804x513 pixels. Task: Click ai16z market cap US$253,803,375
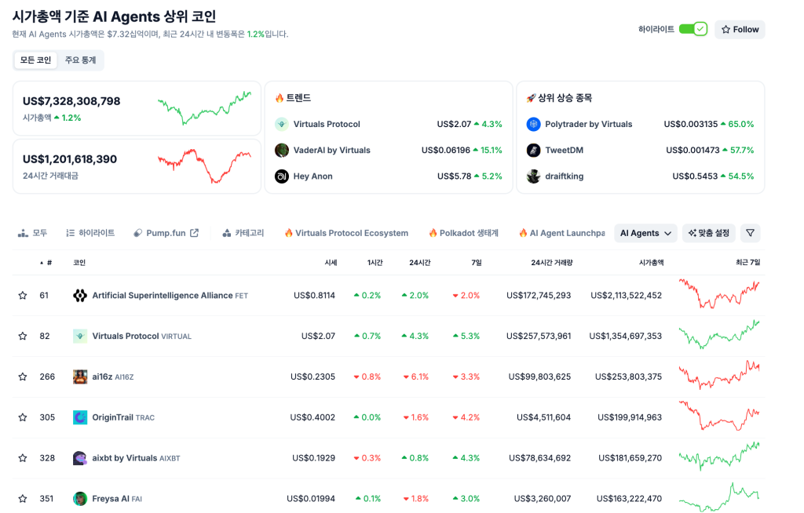pyautogui.click(x=628, y=377)
